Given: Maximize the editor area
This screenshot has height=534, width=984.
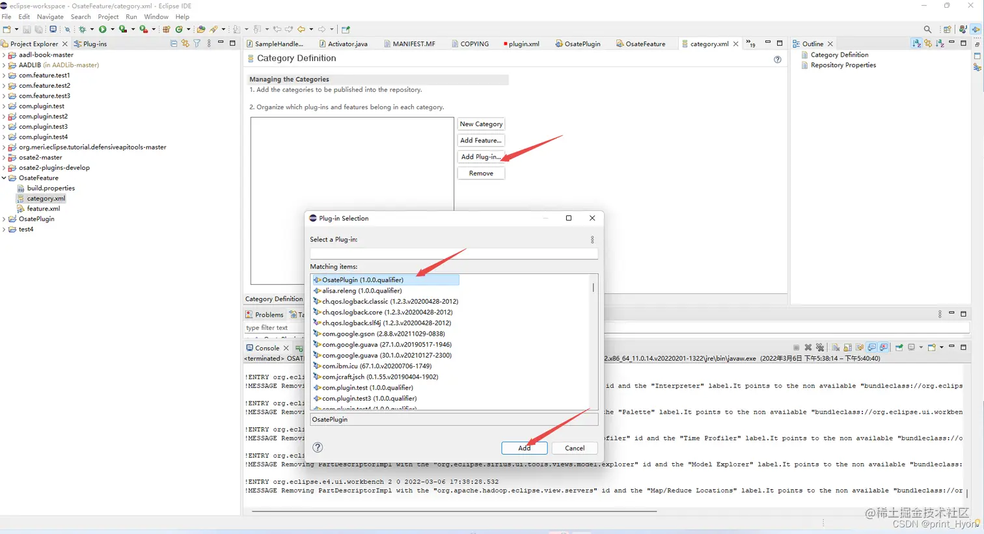Looking at the screenshot, I should [x=780, y=43].
